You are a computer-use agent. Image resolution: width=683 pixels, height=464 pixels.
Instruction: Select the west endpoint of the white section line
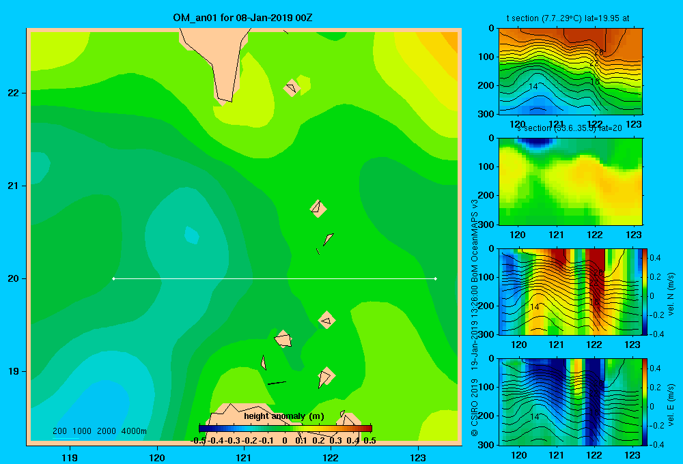point(113,278)
